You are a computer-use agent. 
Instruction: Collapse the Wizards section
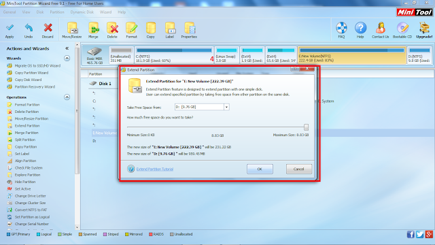tap(67, 59)
